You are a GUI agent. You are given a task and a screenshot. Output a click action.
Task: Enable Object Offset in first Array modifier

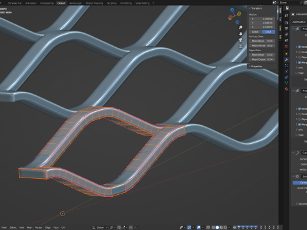[x=299, y=57]
